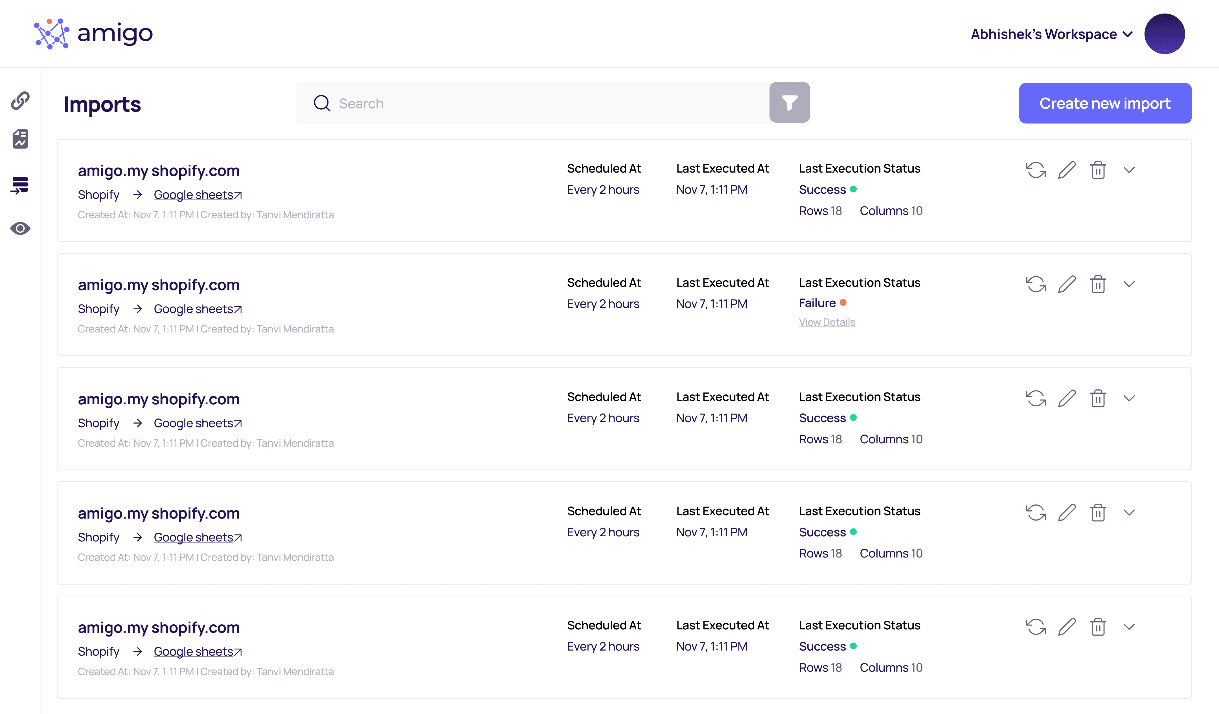
Task: Open the eye icon in sidebar
Action: pyautogui.click(x=20, y=228)
